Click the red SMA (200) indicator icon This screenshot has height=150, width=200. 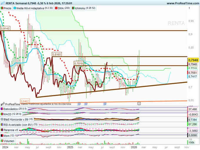(56, 9)
